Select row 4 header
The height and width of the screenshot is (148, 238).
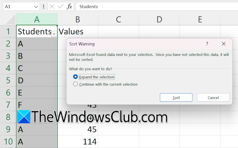8,68
